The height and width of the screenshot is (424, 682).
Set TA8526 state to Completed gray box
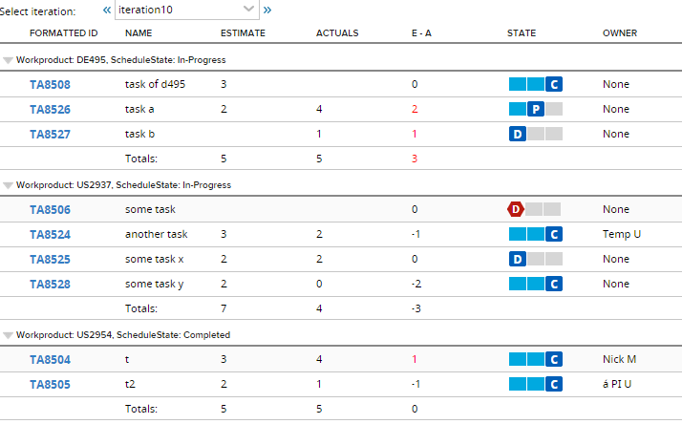point(554,109)
